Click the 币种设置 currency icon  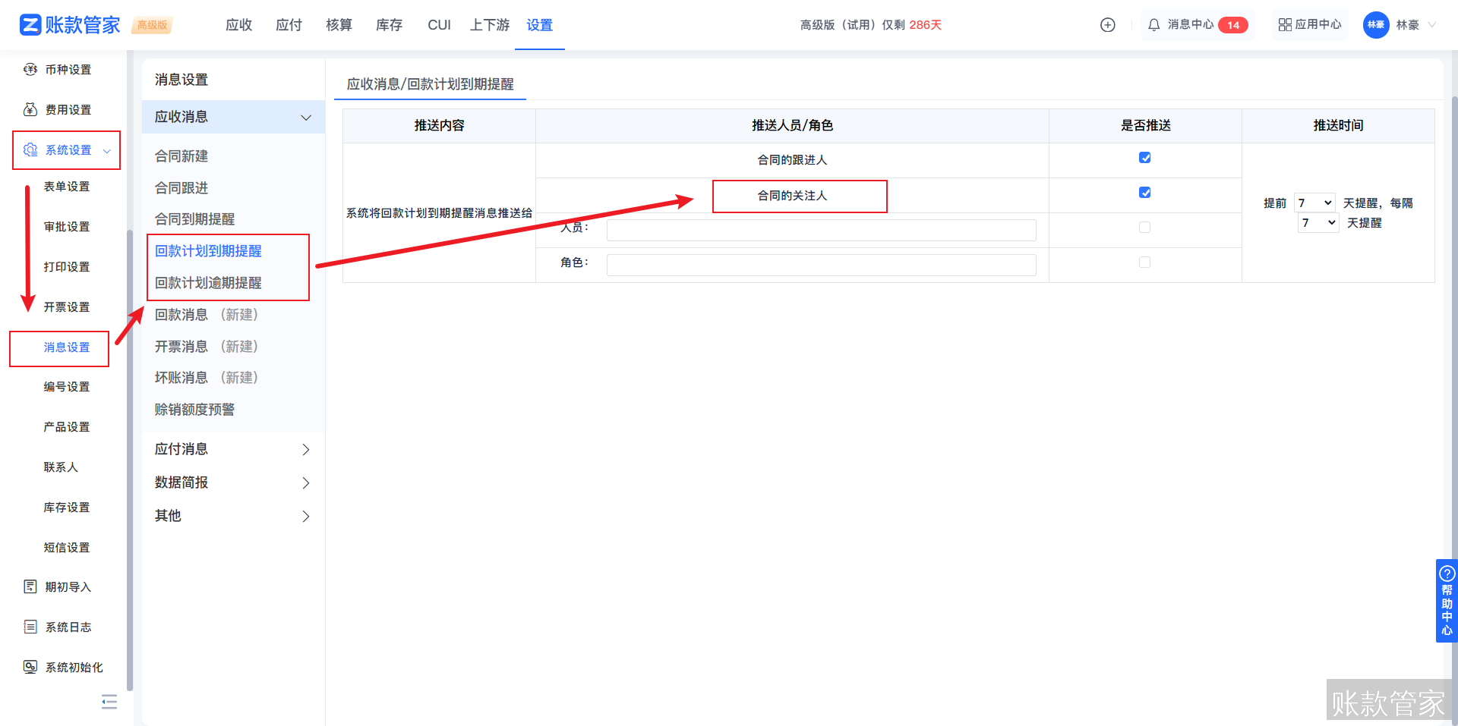click(30, 70)
